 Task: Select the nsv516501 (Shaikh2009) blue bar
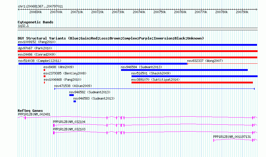click(195, 76)
